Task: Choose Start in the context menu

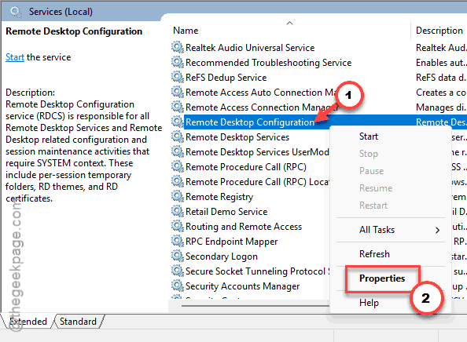Action: pyautogui.click(x=369, y=136)
